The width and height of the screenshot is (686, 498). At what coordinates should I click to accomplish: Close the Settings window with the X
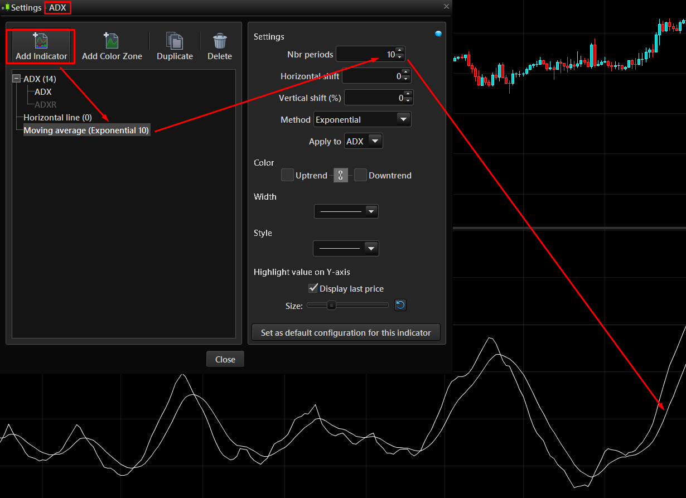pos(446,6)
